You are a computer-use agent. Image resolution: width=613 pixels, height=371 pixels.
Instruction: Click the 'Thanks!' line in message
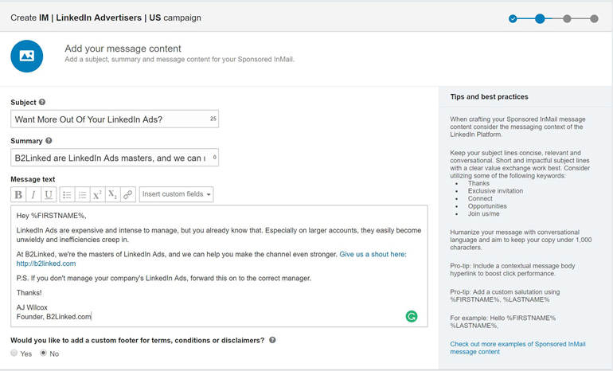29,293
